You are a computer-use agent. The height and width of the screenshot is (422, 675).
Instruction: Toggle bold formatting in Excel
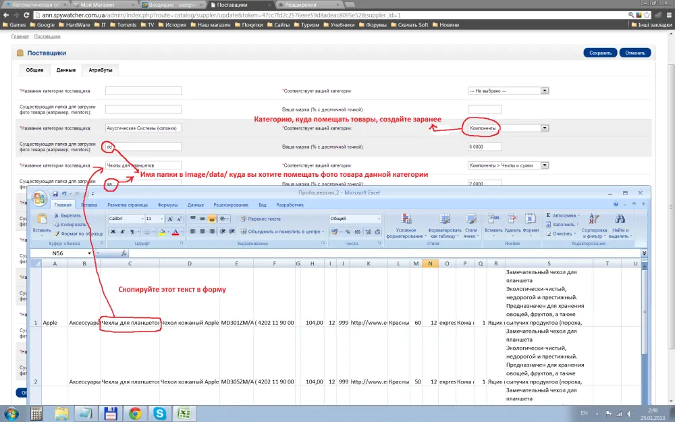point(113,232)
